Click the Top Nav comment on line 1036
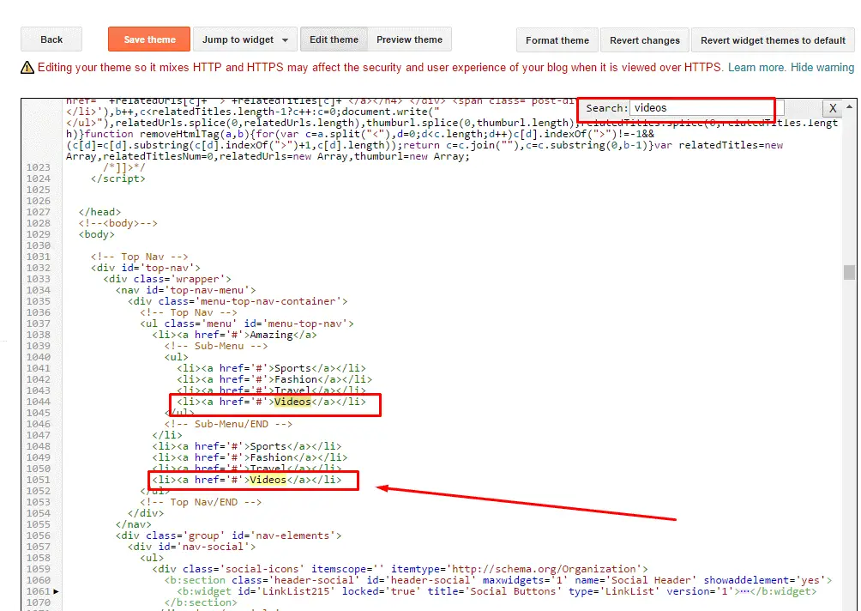The width and height of the screenshot is (861, 611). point(189,312)
